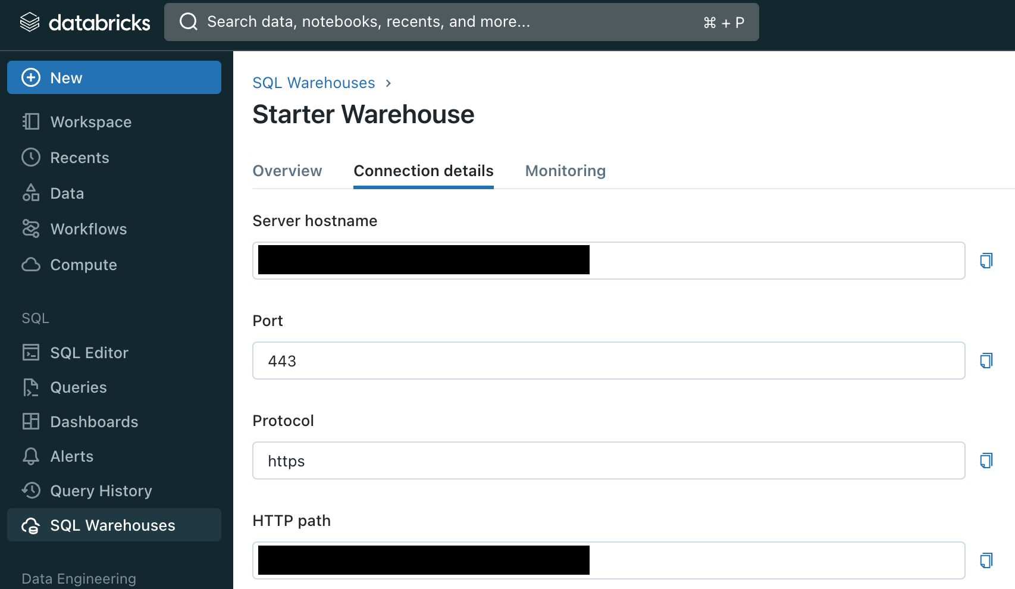Go to Recents in the sidebar
The width and height of the screenshot is (1015, 589).
click(x=114, y=157)
